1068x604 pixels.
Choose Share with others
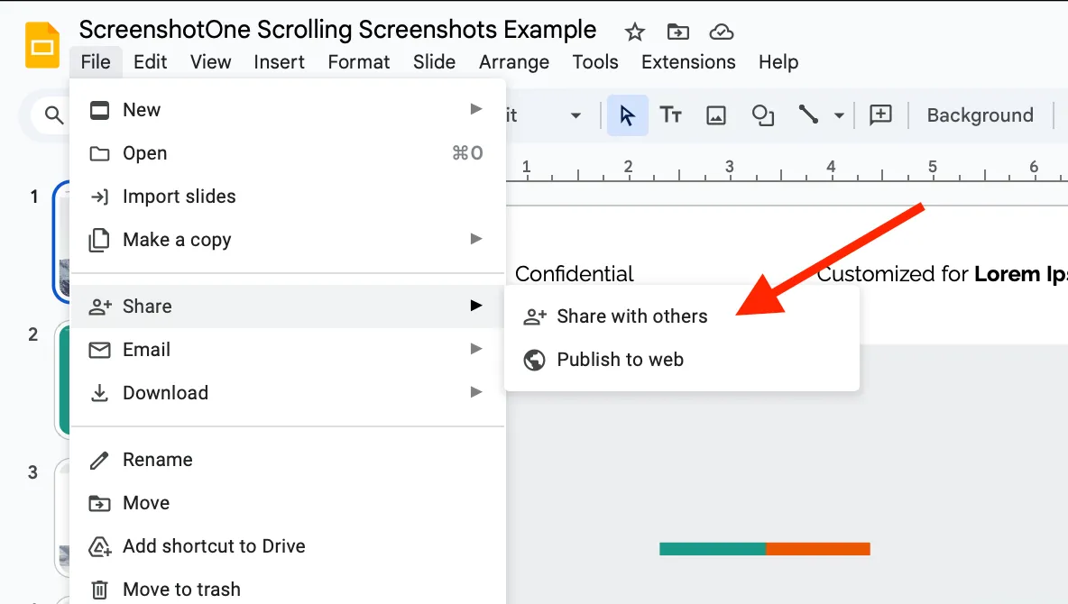pos(631,316)
